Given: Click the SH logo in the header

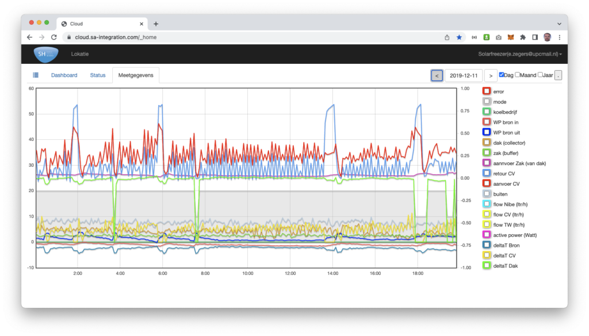Looking at the screenshot, I should (x=45, y=54).
